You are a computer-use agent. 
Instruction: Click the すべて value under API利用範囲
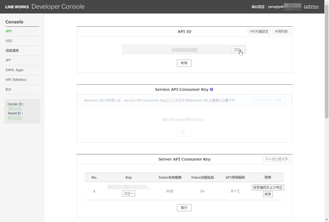click(x=235, y=191)
